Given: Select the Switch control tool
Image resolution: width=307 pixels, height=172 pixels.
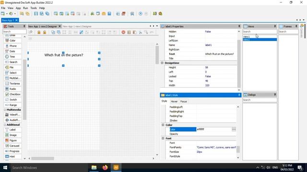Looking at the screenshot, I should point(12,100).
